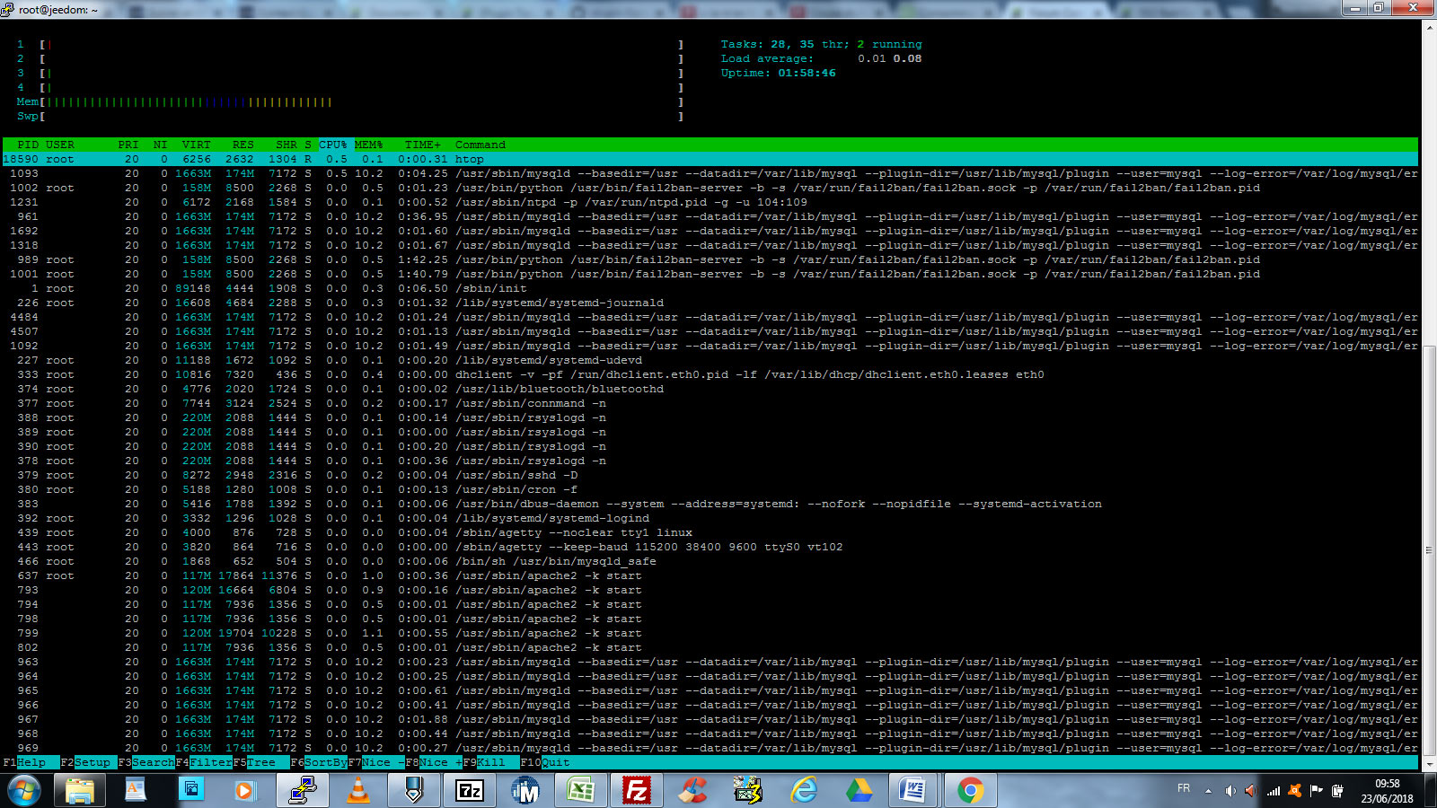Select the /usr/sbin/connmand process row
Image resolution: width=1437 pixels, height=808 pixels.
(710, 403)
